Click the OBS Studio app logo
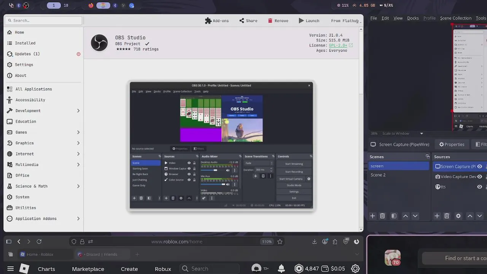This screenshot has height=274, width=487. tap(99, 43)
